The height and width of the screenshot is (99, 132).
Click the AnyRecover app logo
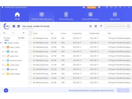pyautogui.click(x=2, y=7)
